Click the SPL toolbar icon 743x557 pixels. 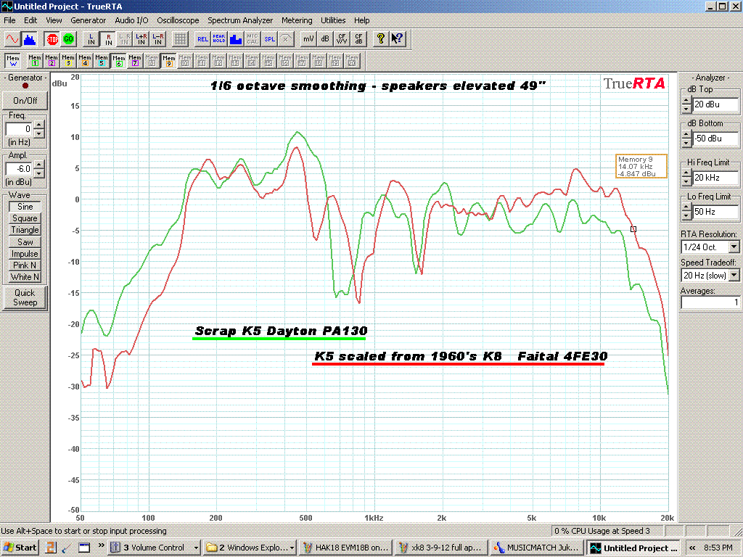pyautogui.click(x=269, y=39)
